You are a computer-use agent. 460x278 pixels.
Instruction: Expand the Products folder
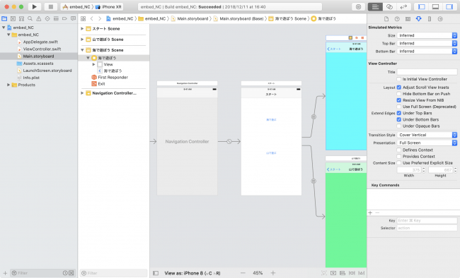(x=8, y=85)
